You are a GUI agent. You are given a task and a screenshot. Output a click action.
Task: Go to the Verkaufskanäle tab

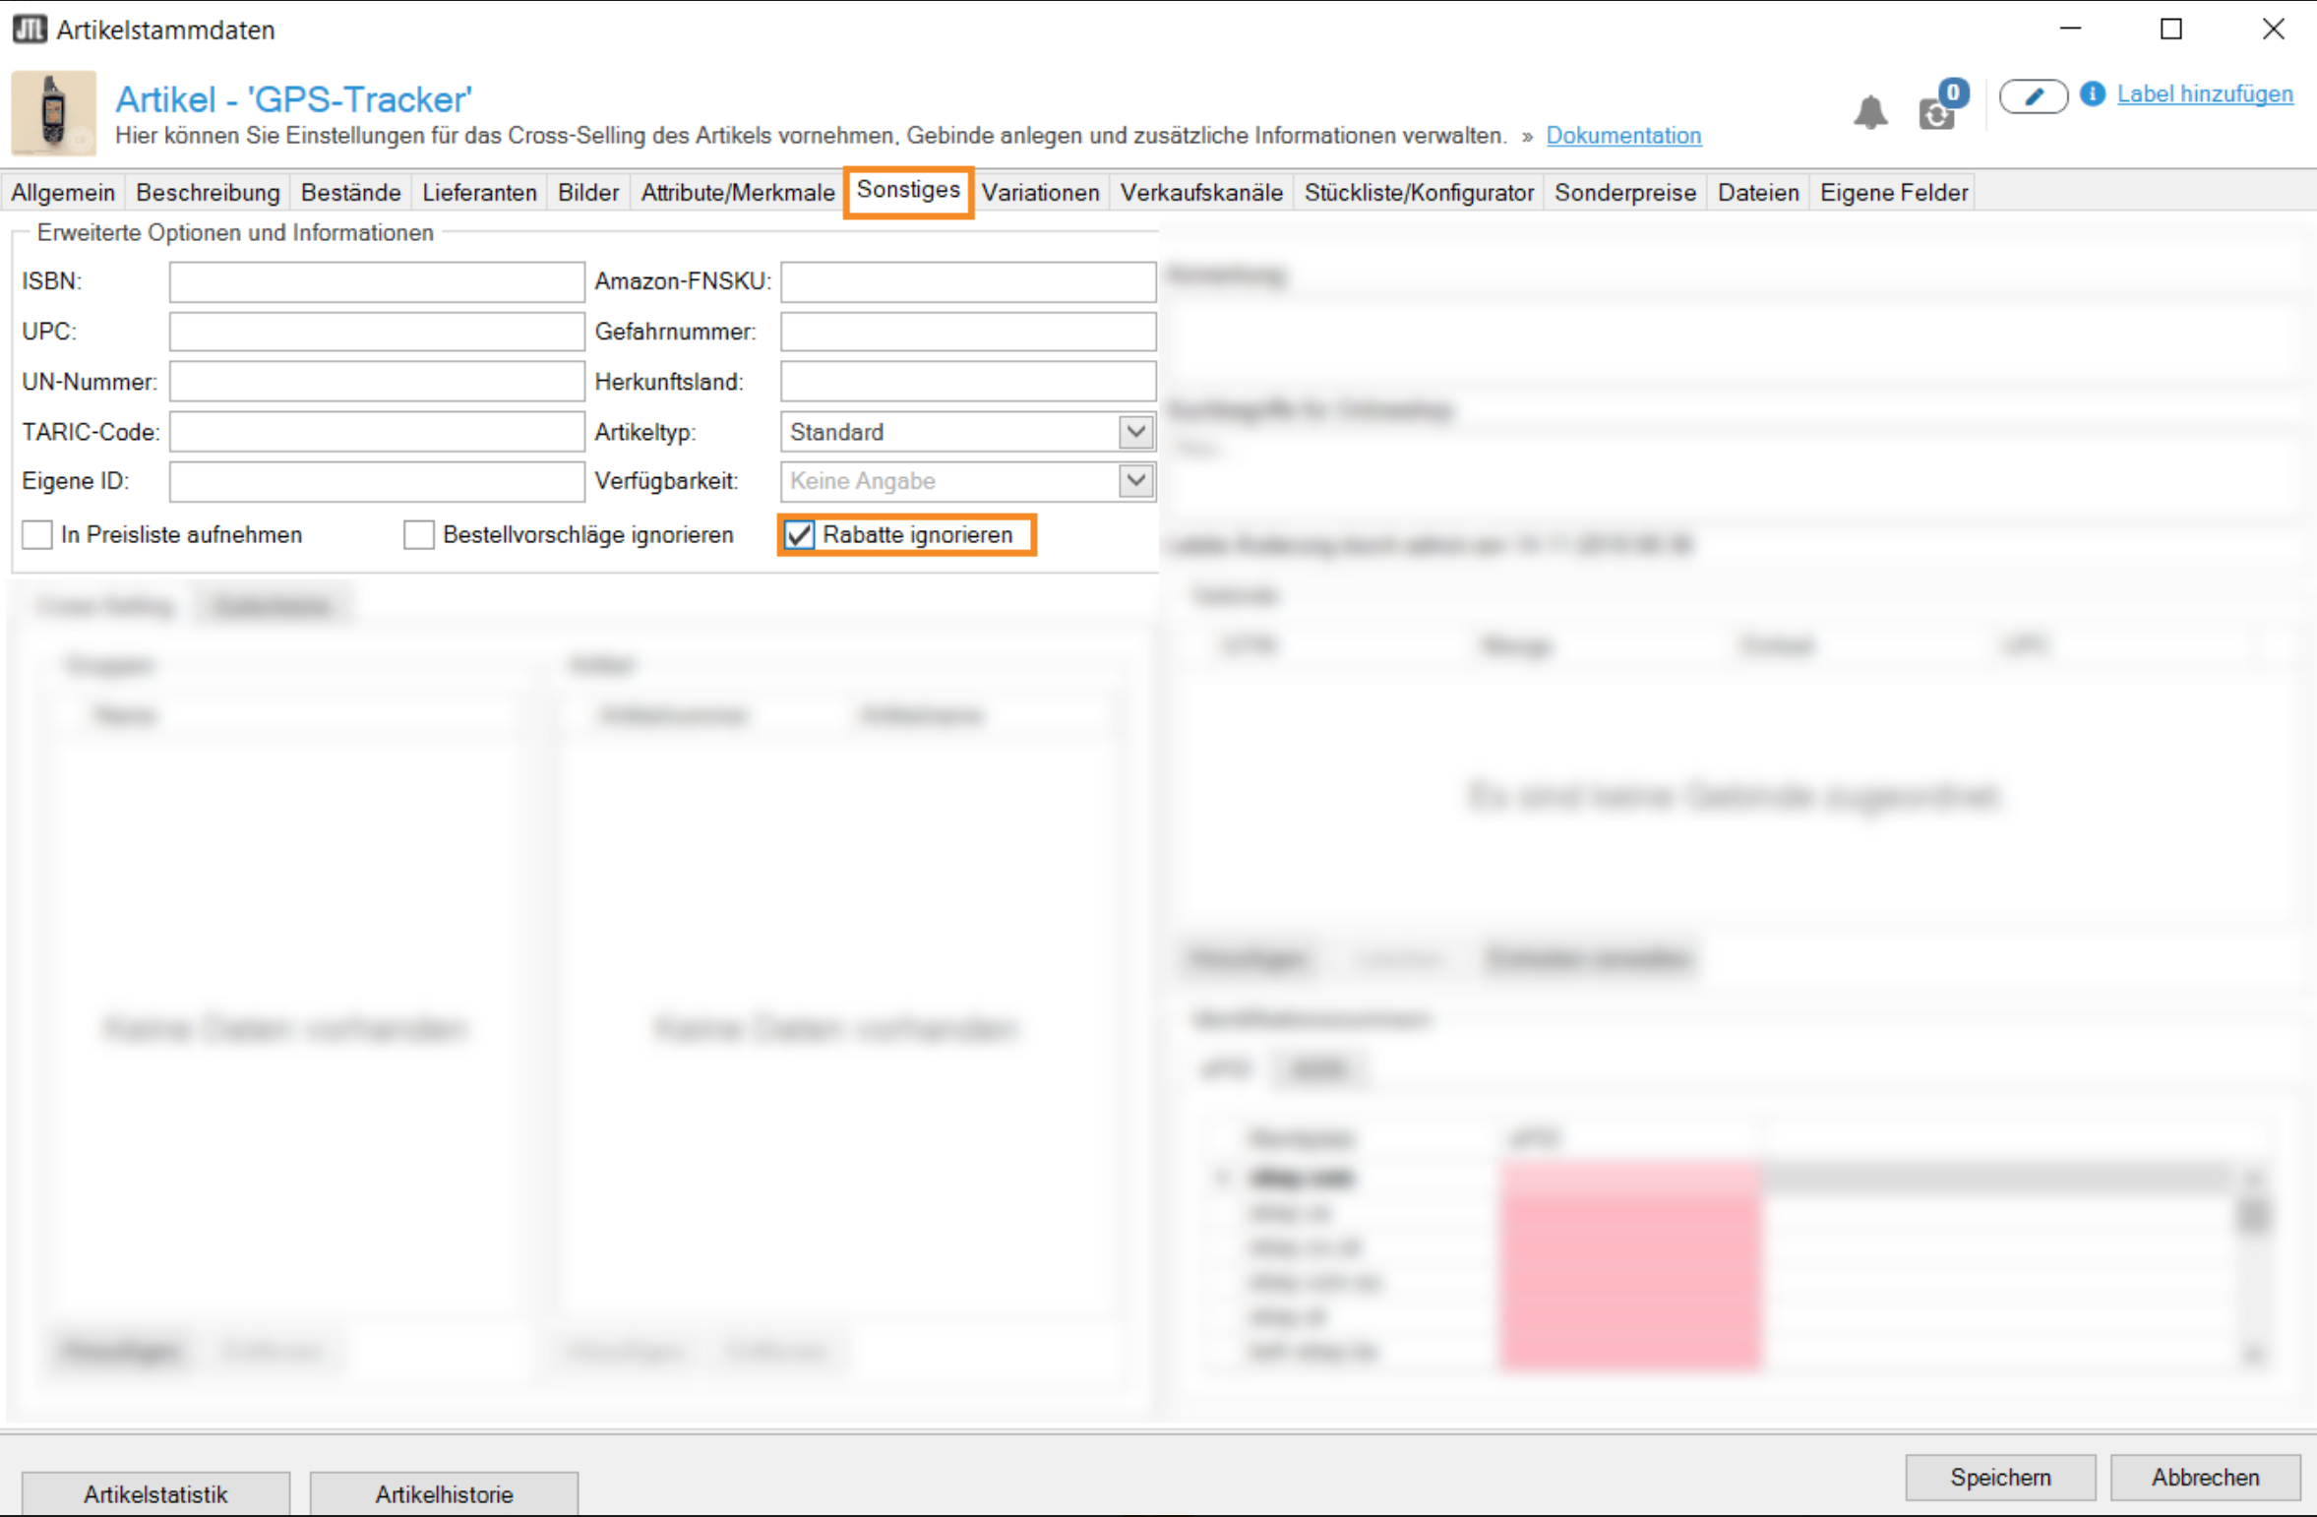pos(1200,193)
